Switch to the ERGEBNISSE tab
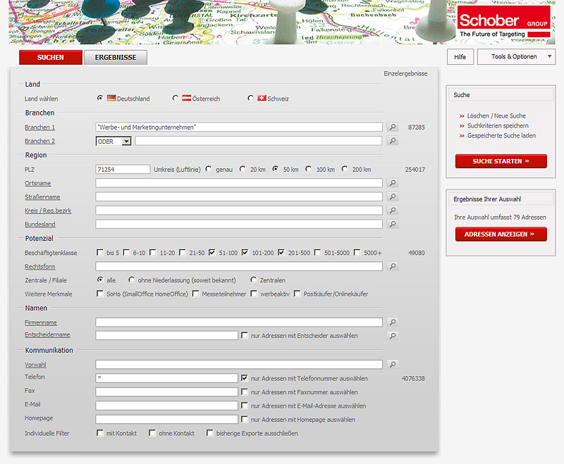This screenshot has width=564, height=464. pyautogui.click(x=116, y=58)
